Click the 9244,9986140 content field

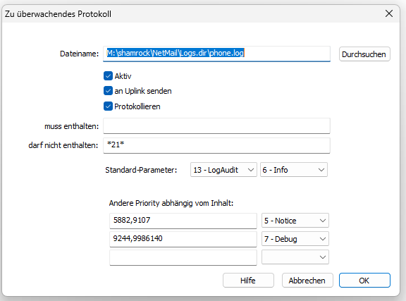(x=183, y=239)
